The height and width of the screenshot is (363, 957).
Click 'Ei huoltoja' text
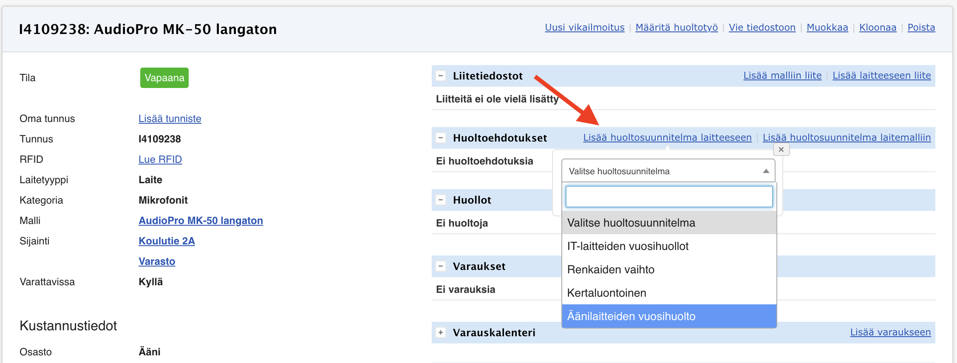pos(462,223)
